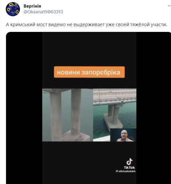Click the aerial bridge view image
This screenshot has height=184, width=171.
tap(115, 109)
